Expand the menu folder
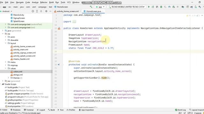Screen dimensions: 204x114 (5, 62)
